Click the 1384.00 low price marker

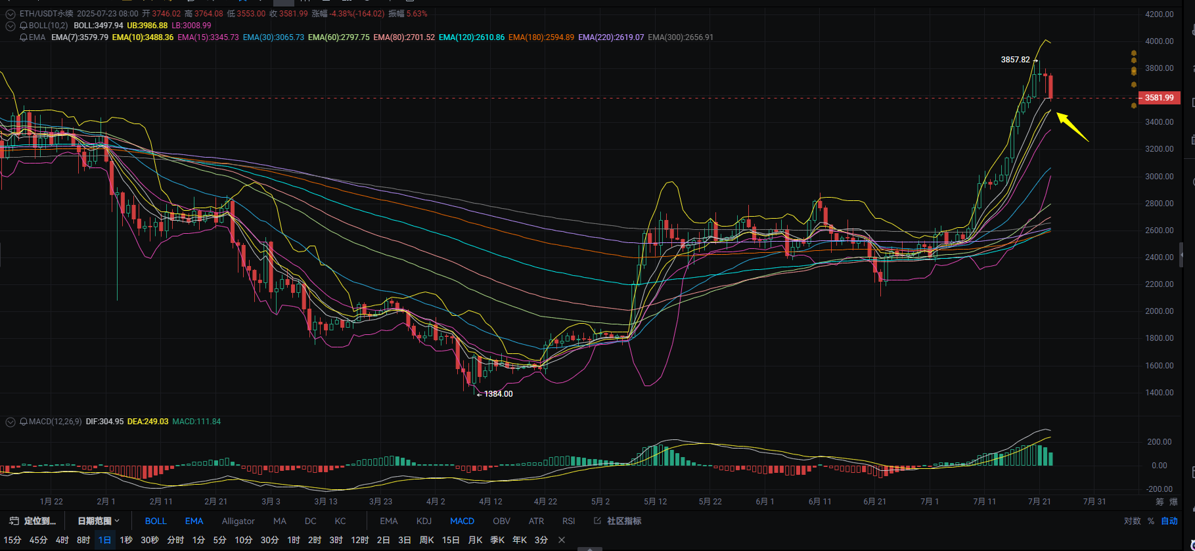498,394
